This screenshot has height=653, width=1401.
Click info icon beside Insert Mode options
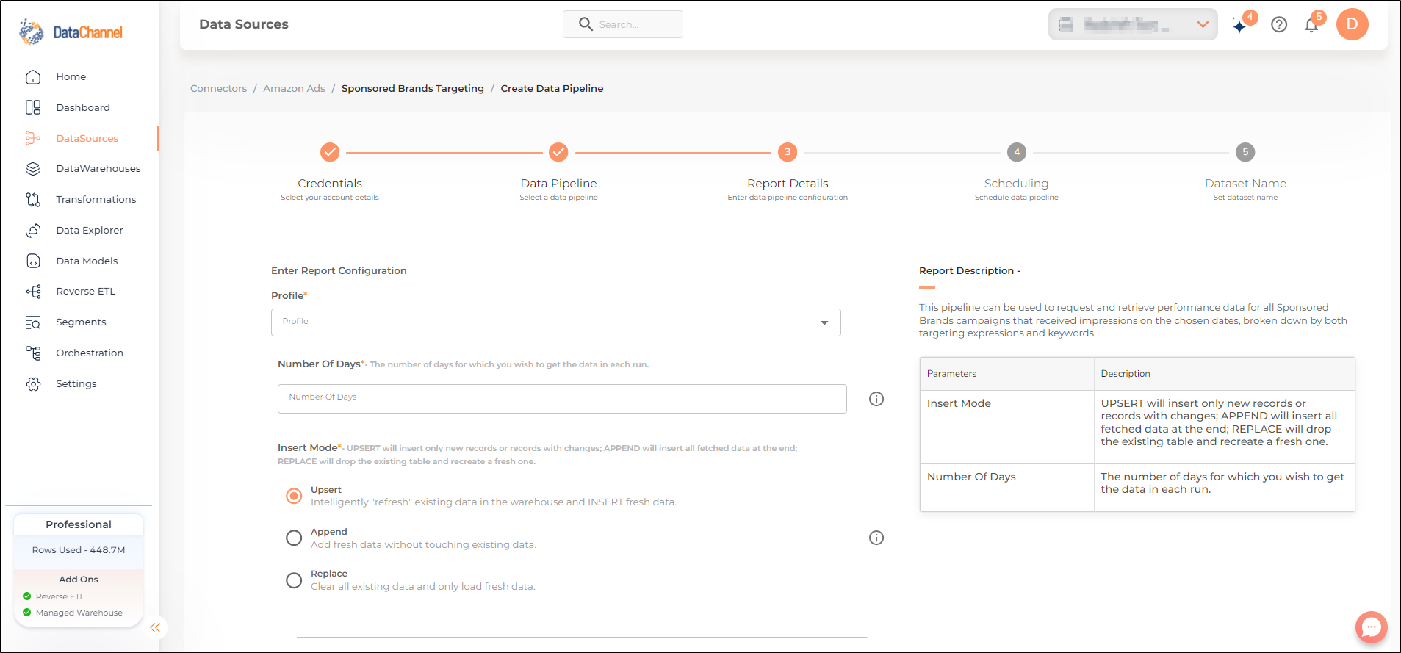click(x=876, y=538)
